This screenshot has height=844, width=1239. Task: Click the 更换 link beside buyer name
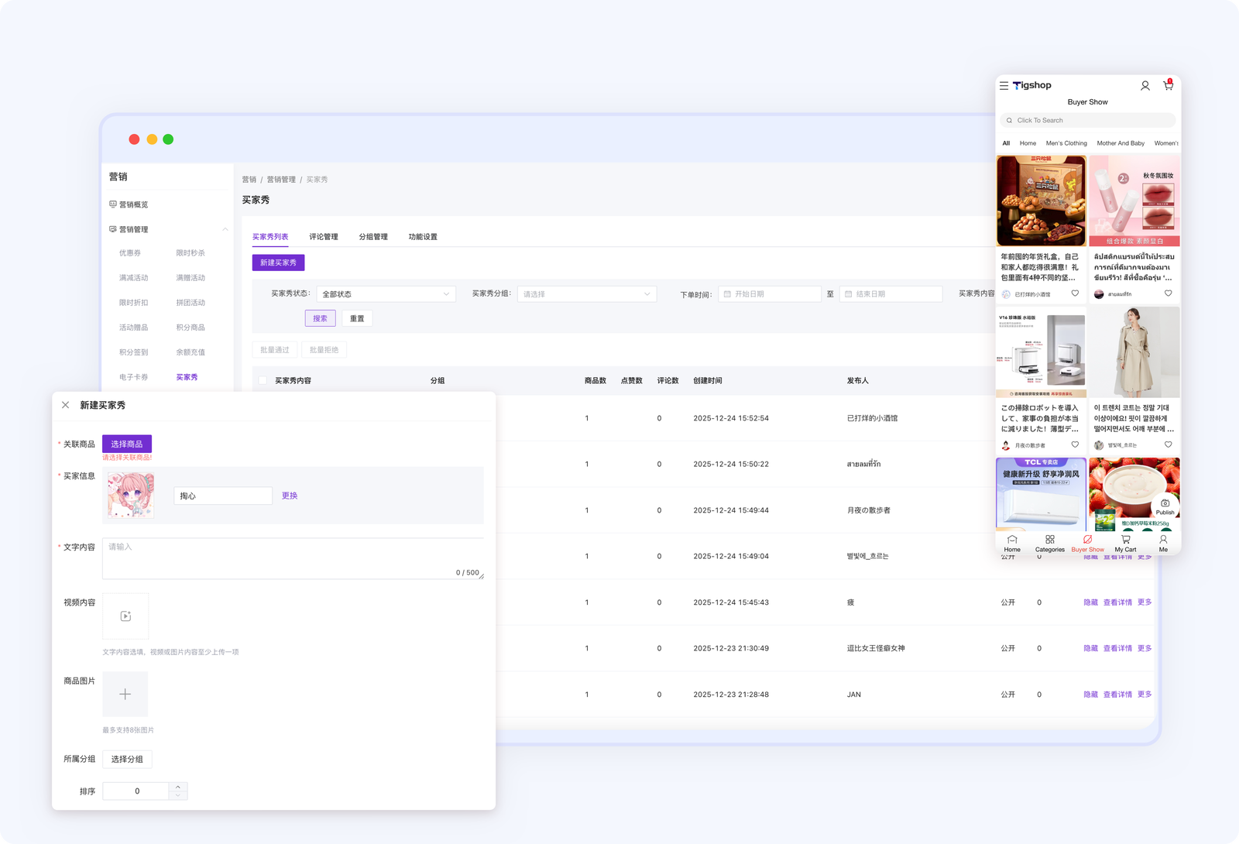290,496
